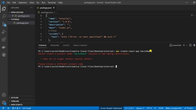196x110 pixels.
Task: Change end of line sequence LF
Action: tap(155, 108)
